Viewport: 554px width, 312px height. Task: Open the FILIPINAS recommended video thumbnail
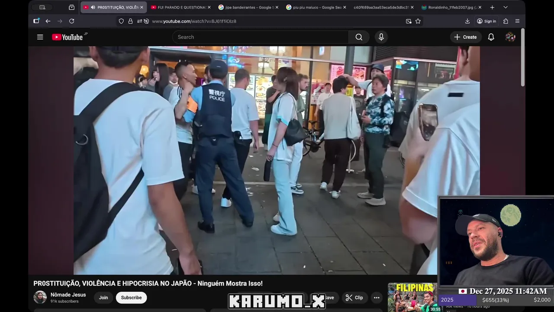click(412, 297)
